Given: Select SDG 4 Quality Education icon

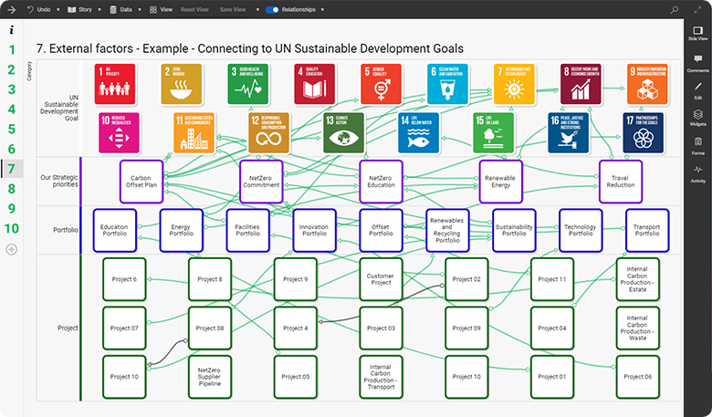Looking at the screenshot, I should click(x=315, y=84).
